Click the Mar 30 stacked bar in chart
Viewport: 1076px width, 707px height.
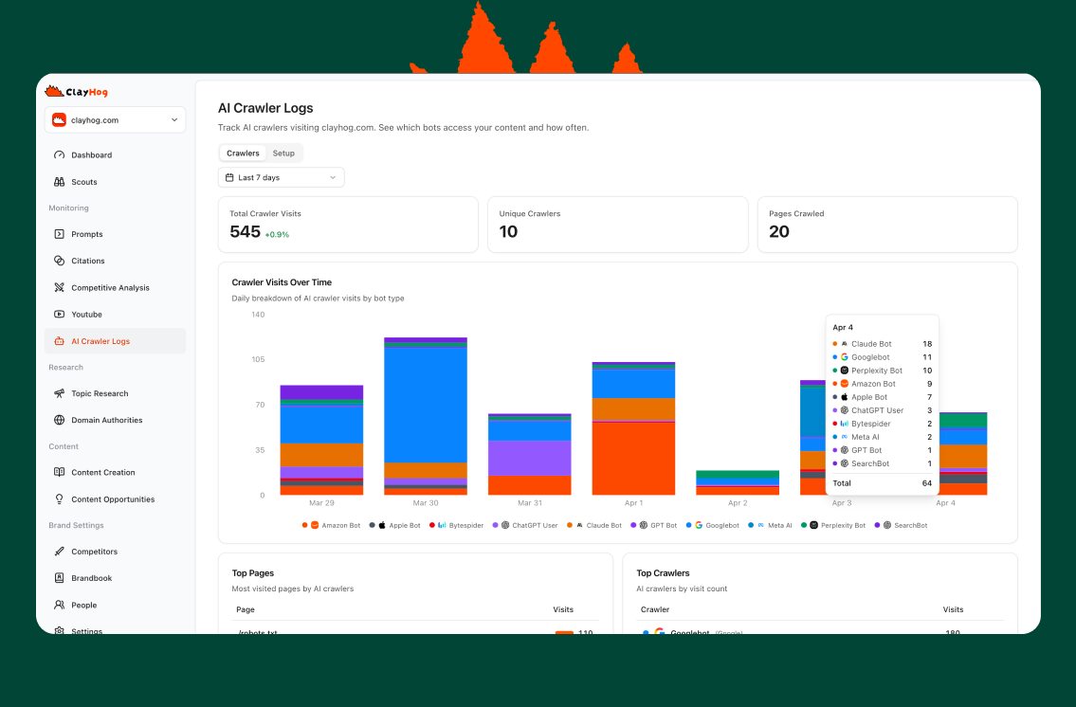(425, 415)
